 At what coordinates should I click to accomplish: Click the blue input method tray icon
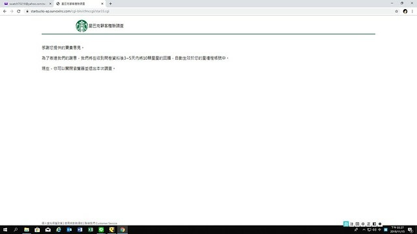pos(386,229)
